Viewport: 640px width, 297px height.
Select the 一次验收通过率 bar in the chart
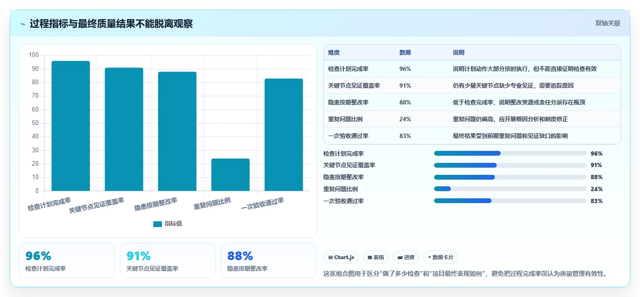click(x=284, y=135)
